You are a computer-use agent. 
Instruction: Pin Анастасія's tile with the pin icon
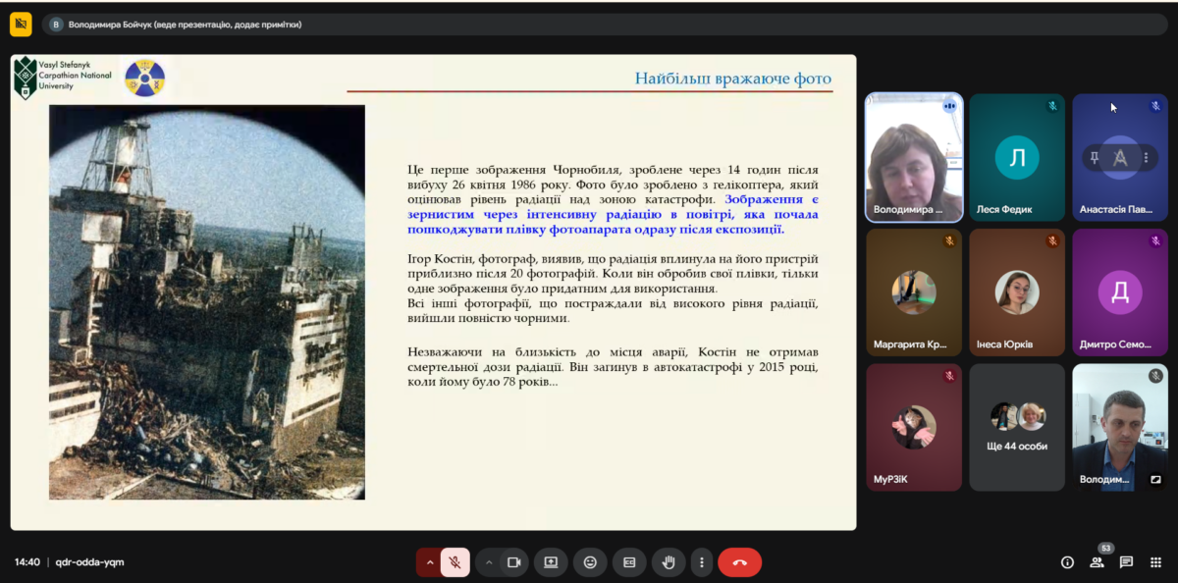pyautogui.click(x=1095, y=158)
